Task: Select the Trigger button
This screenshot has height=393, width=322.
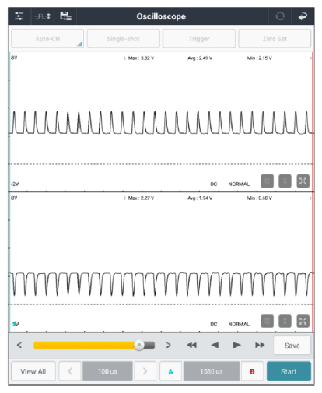Action: 199,39
